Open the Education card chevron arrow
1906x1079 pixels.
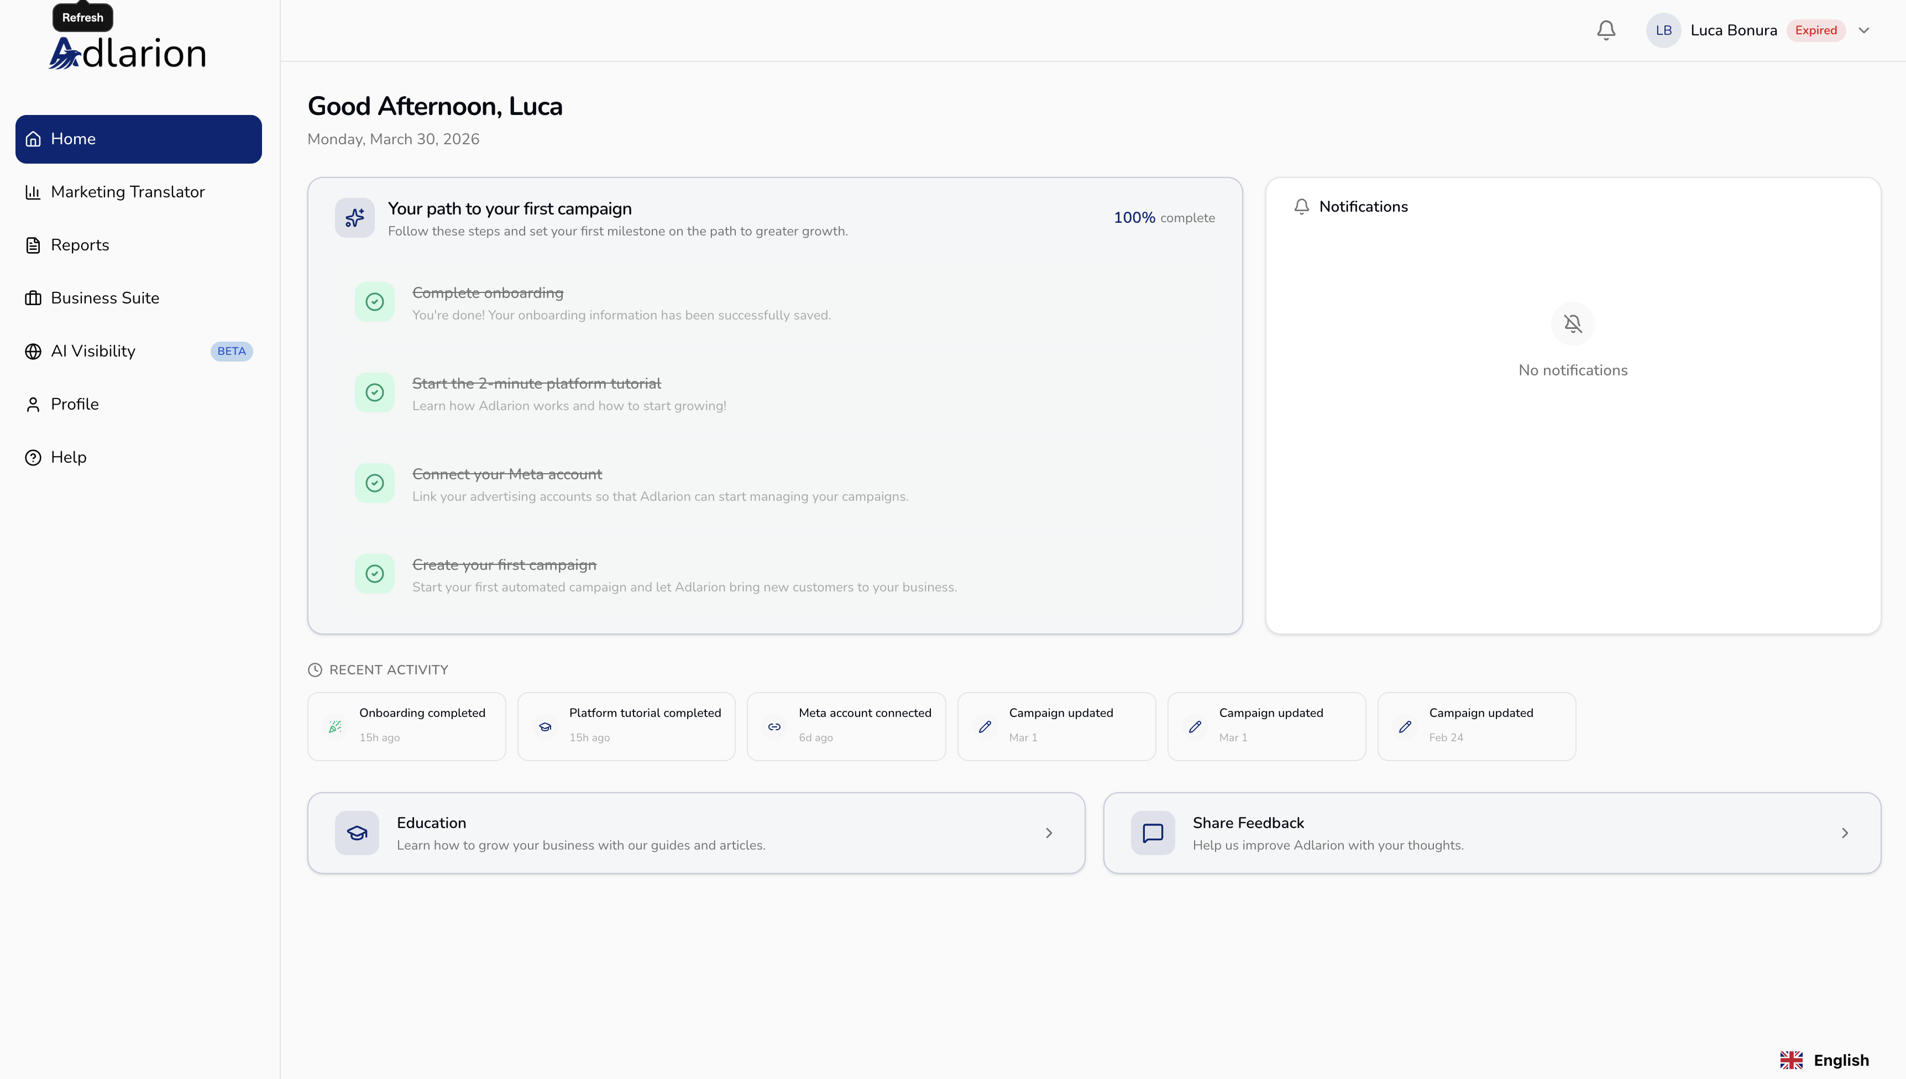point(1049,833)
